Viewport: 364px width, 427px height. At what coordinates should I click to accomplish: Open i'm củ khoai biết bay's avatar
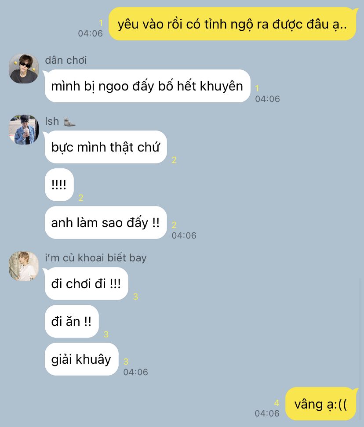[24, 266]
